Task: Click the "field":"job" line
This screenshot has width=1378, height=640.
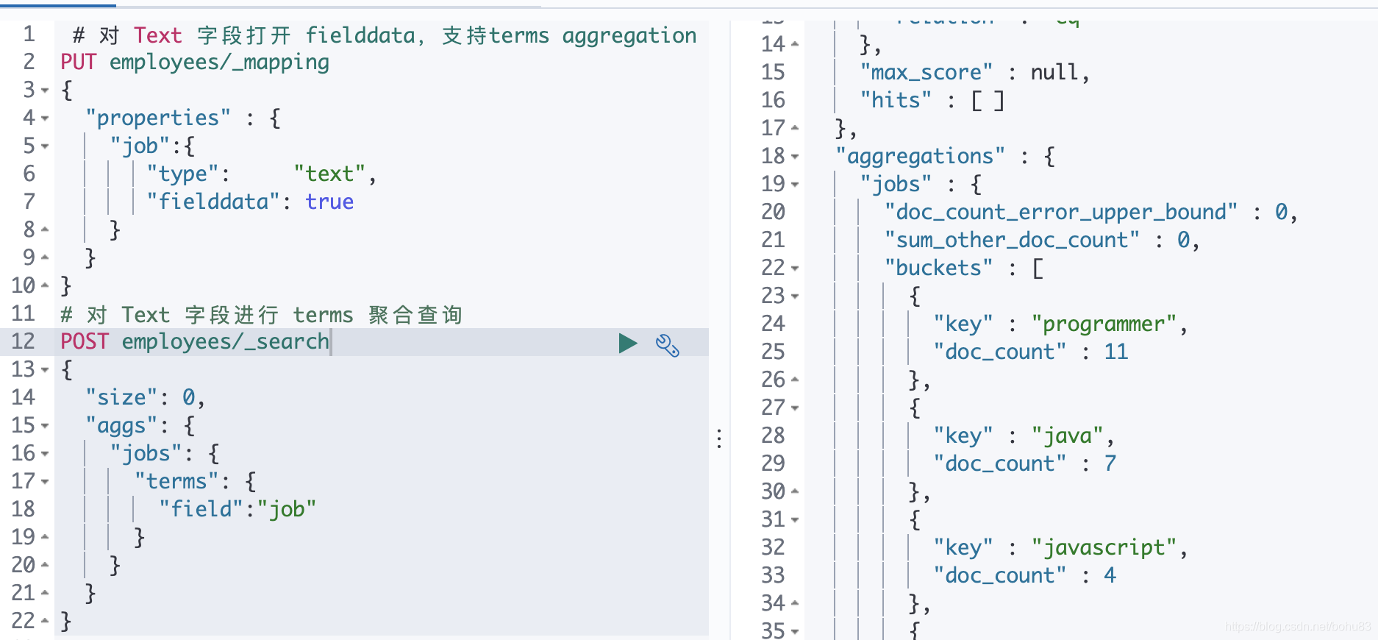Action: 238,510
